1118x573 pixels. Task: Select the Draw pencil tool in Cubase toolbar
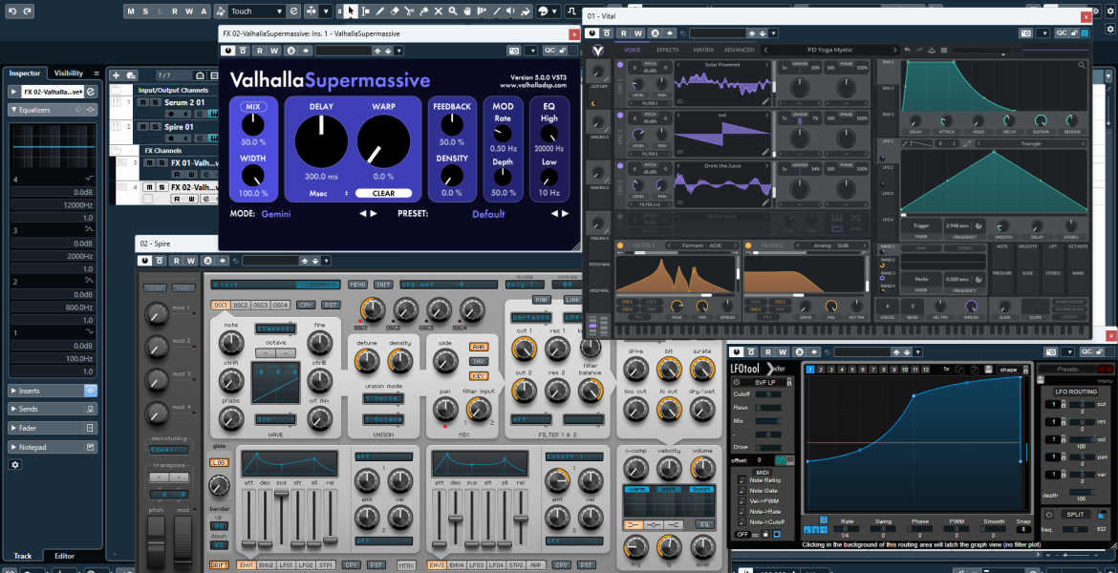(x=380, y=11)
